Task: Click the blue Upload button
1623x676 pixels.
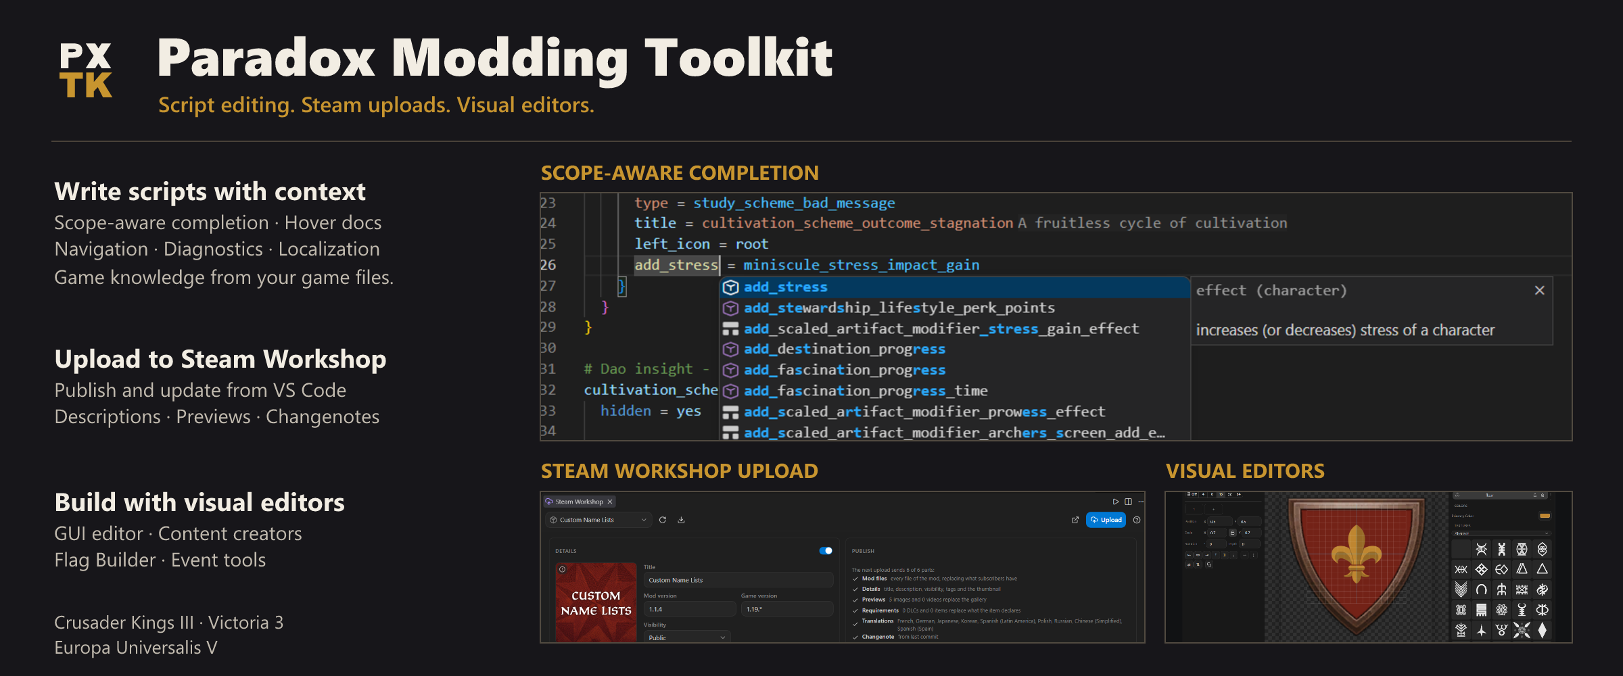Action: pyautogui.click(x=1106, y=520)
